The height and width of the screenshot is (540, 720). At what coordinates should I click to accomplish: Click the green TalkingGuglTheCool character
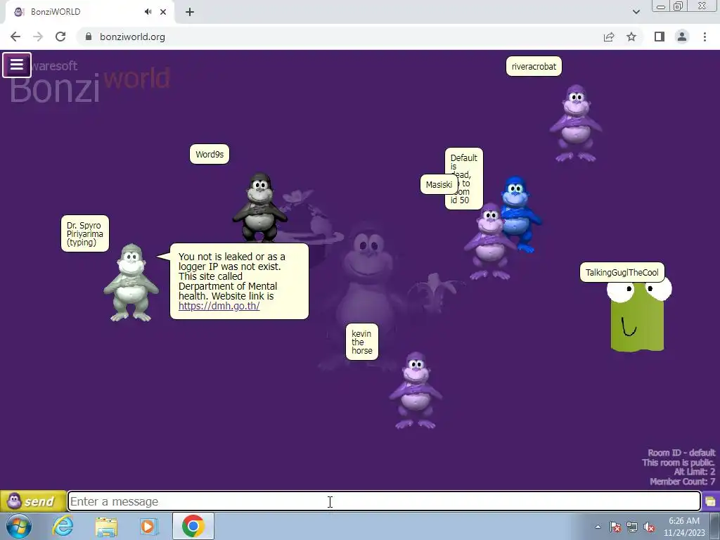(x=638, y=317)
